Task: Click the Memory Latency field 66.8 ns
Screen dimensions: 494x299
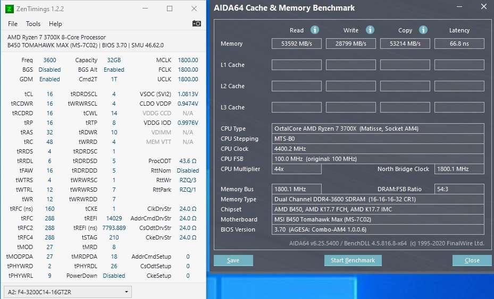Action: coord(459,44)
